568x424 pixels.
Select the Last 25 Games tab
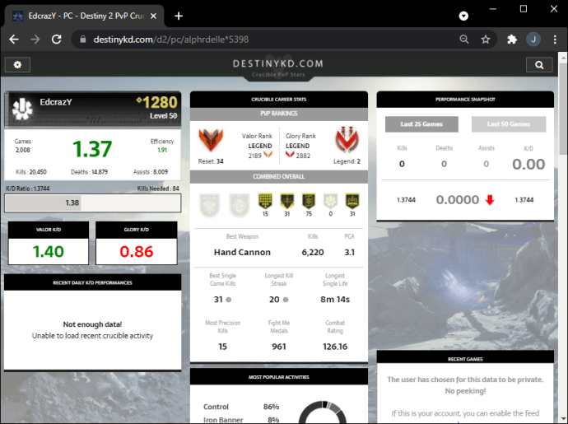click(x=421, y=124)
